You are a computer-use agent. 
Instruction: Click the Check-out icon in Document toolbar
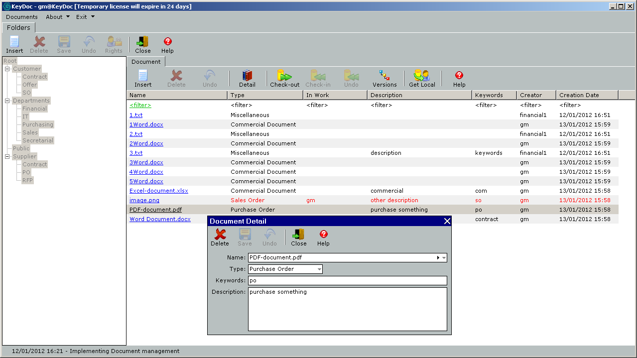284,76
